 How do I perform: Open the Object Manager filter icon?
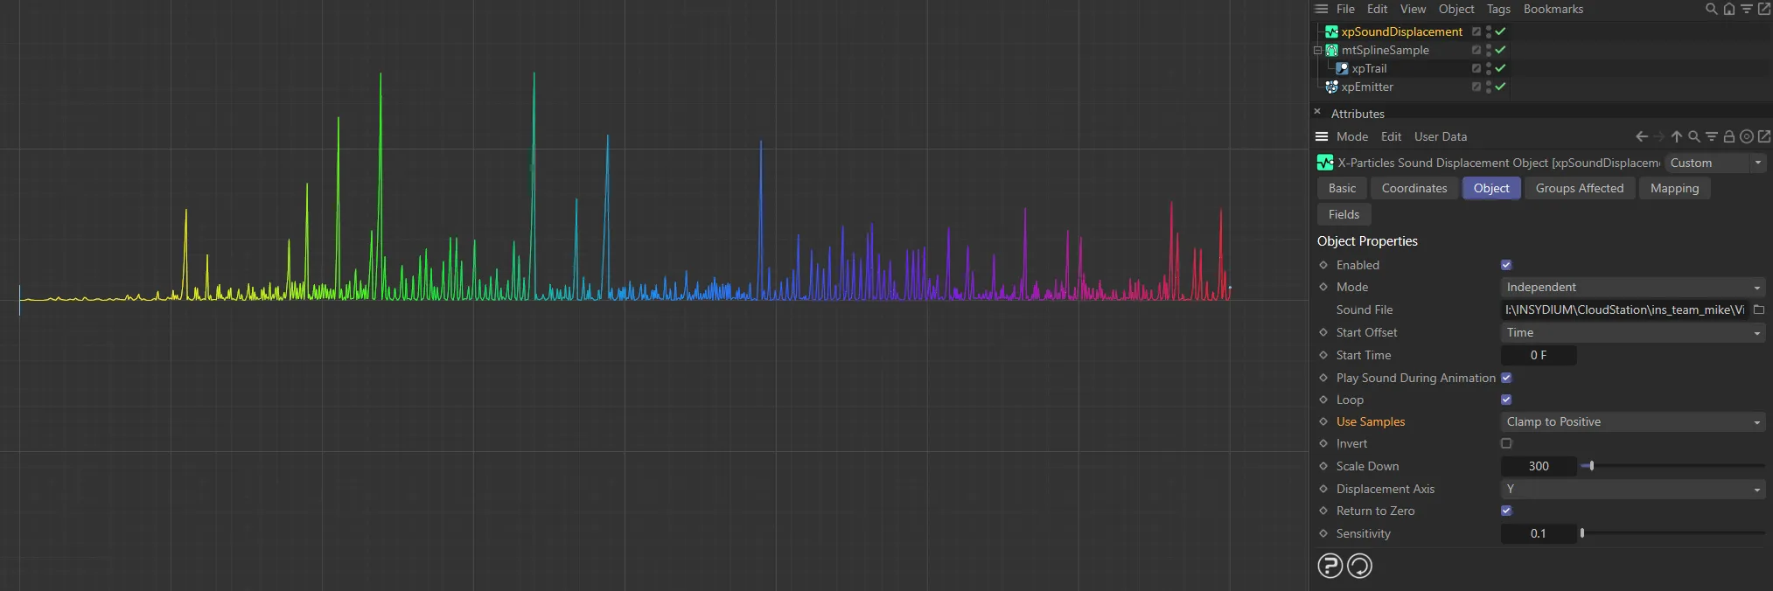[1746, 9]
